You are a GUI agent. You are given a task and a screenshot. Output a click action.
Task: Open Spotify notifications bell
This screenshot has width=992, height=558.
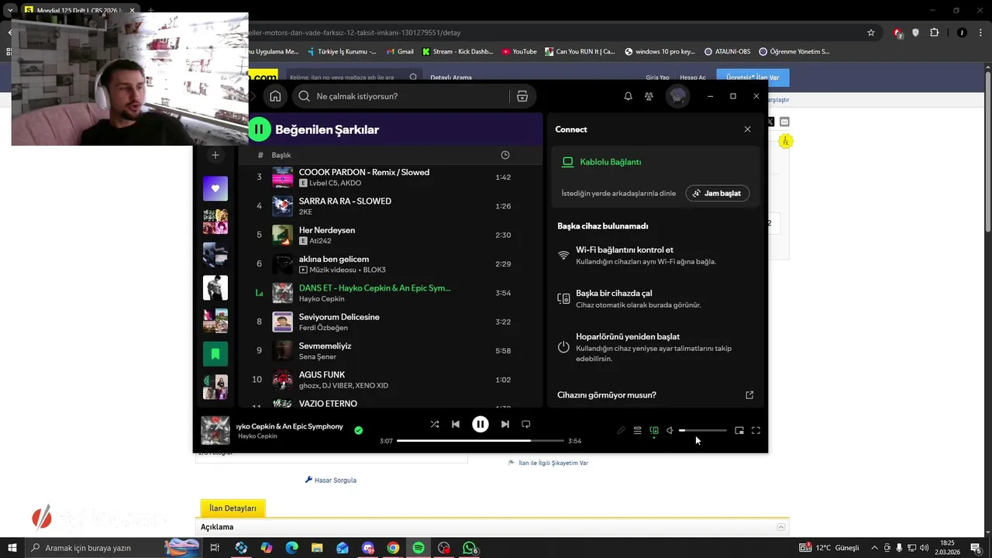(628, 96)
